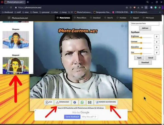Adjust the Brightness slider handle
The image size is (164, 125).
click(141, 38)
